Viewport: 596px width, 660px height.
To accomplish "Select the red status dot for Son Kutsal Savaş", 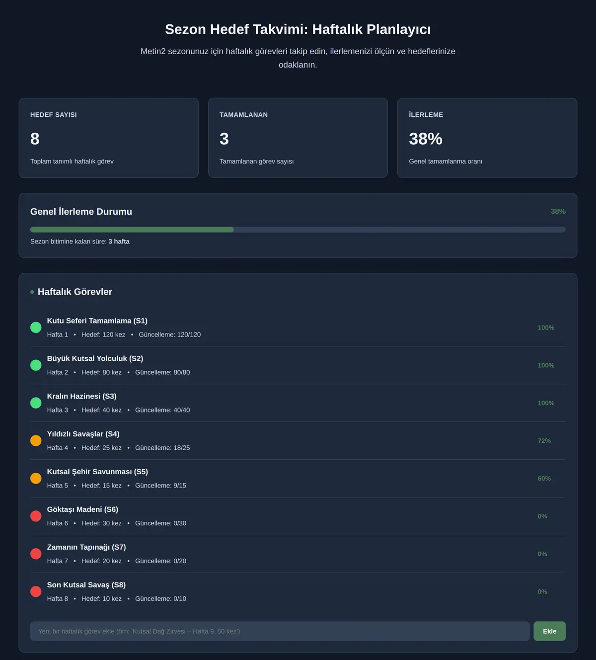I will pyautogui.click(x=36, y=592).
